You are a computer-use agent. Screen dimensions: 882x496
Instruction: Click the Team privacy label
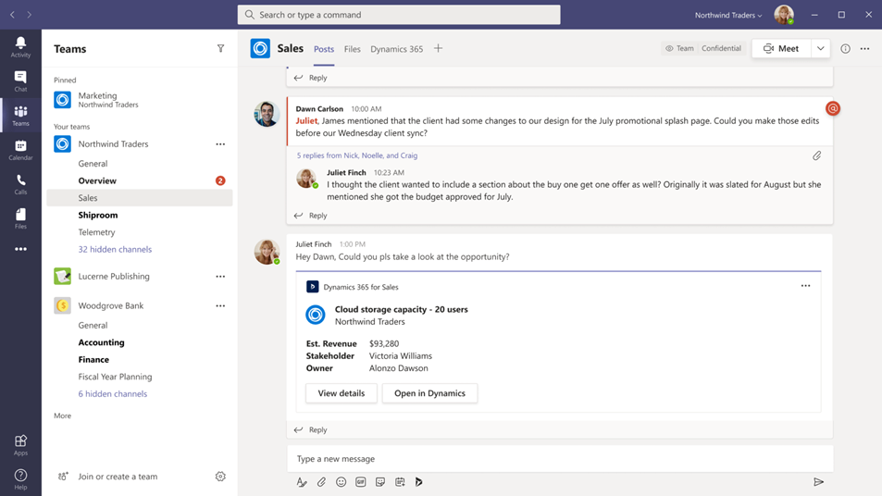pos(679,48)
